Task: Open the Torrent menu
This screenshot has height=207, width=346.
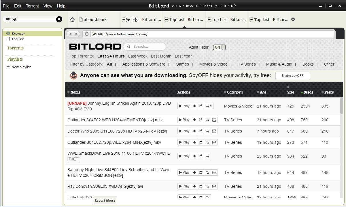Action: tap(32, 6)
